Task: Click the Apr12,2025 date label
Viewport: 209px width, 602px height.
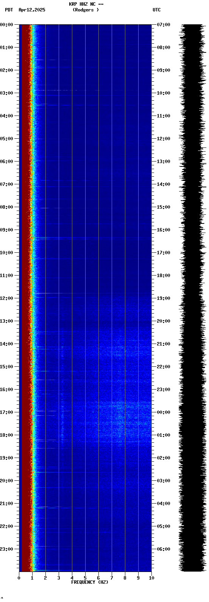Action: point(32,10)
